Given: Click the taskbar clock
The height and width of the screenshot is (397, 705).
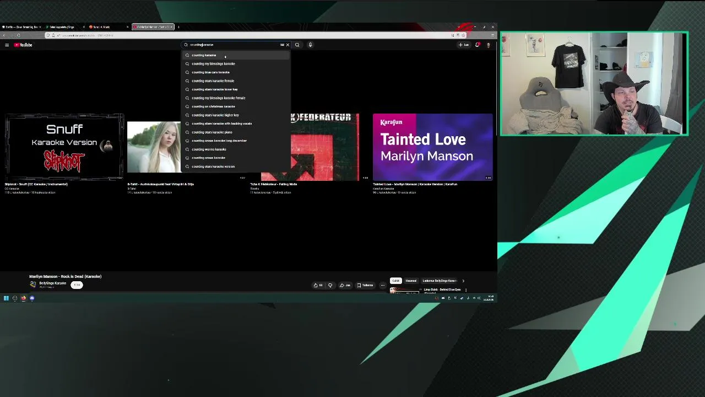Looking at the screenshot, I should pyautogui.click(x=489, y=298).
